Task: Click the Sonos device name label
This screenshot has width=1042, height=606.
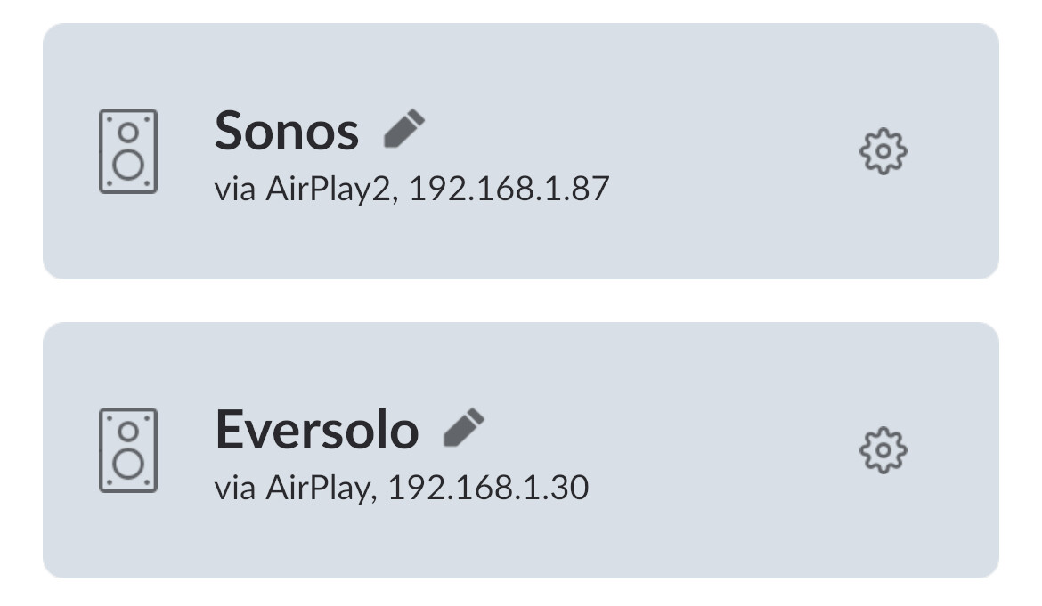Action: pos(286,132)
